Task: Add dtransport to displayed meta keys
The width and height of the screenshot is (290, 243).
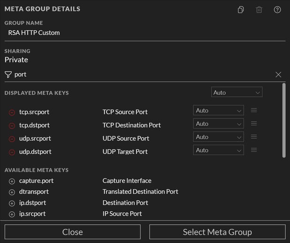Action: (12, 192)
